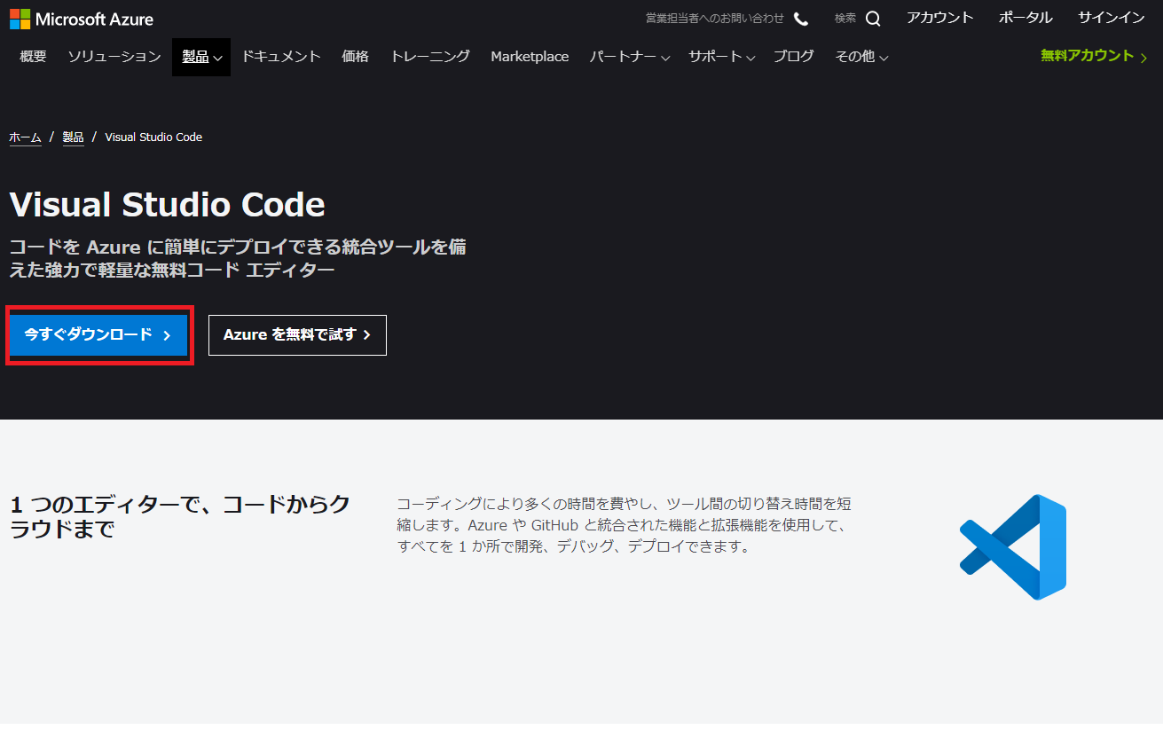
Task: Click the magnifier search icon
Action: [873, 19]
